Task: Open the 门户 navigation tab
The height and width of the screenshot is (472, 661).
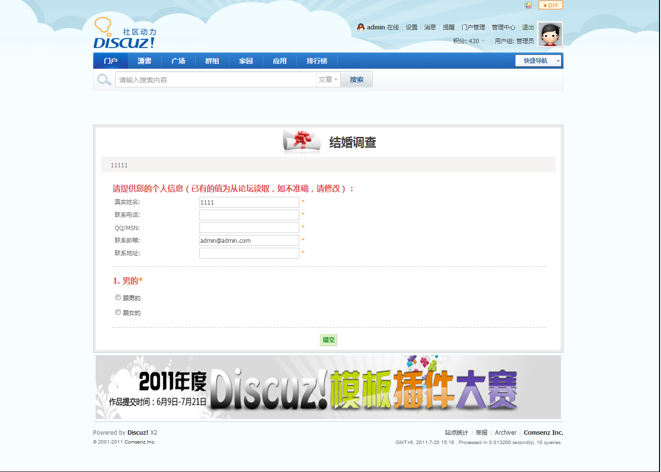Action: (x=111, y=61)
